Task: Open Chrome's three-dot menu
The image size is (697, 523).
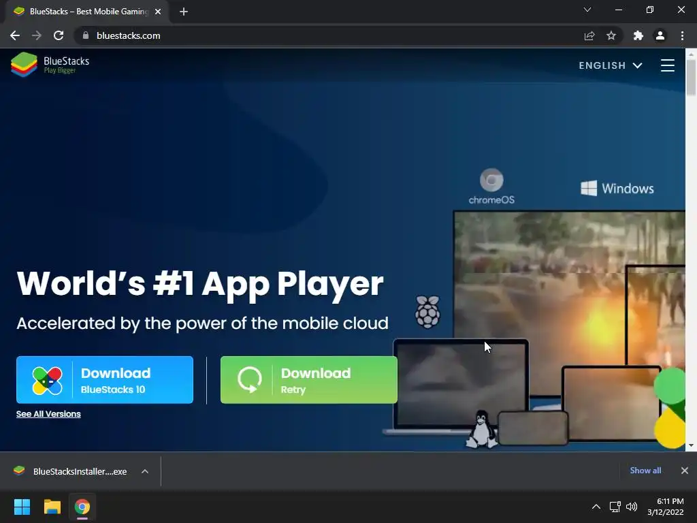Action: tap(682, 35)
